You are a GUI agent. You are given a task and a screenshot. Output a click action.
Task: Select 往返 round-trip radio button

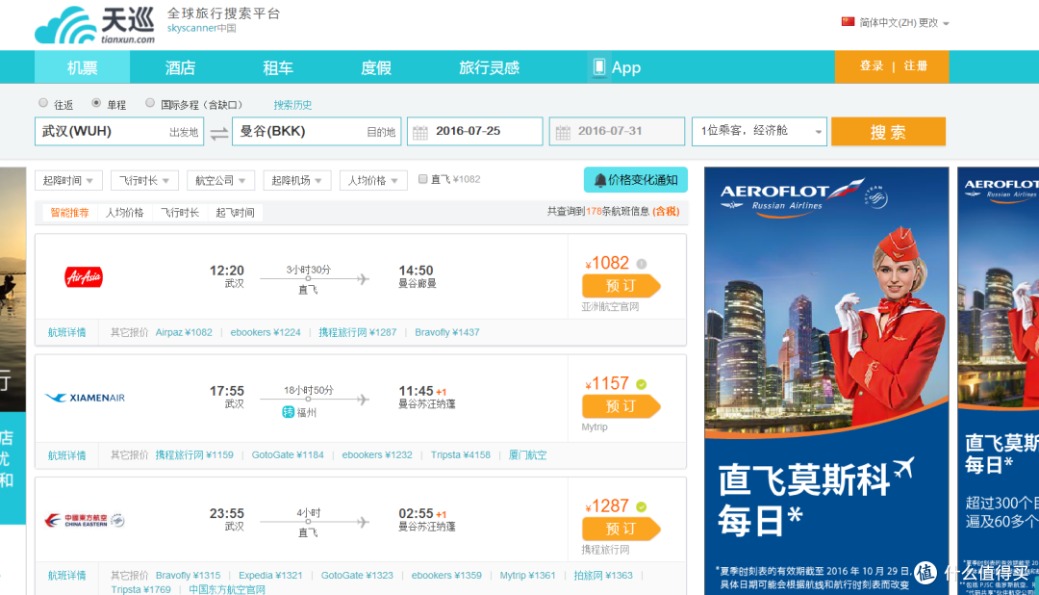pyautogui.click(x=43, y=103)
